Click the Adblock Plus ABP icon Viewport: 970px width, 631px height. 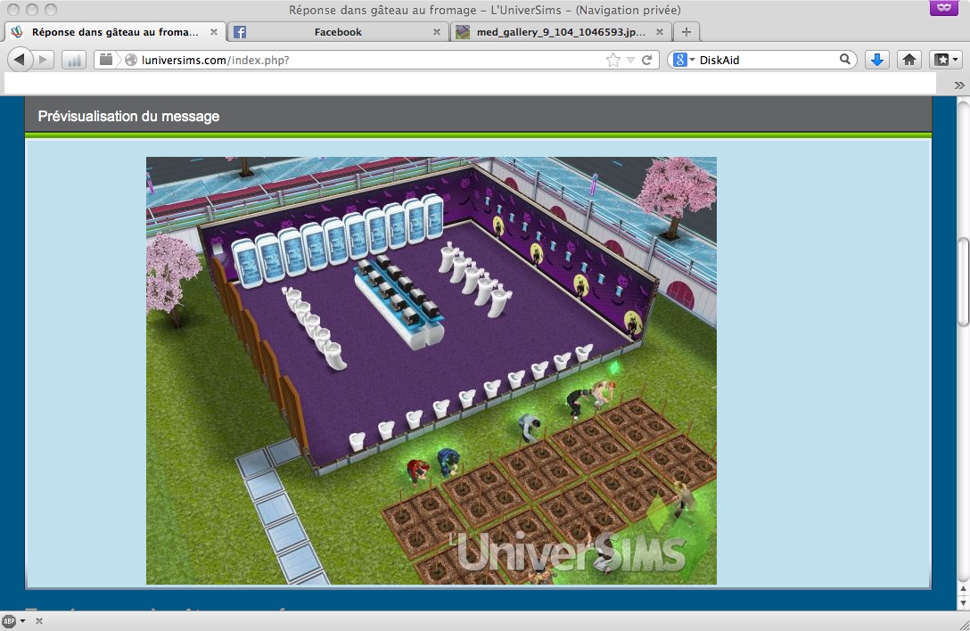[9, 620]
